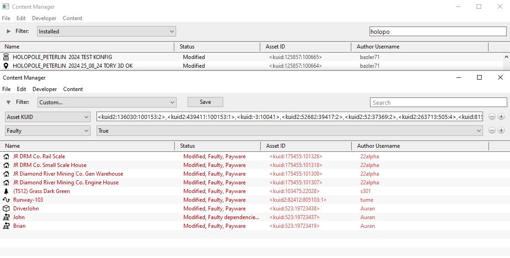Expand the filter panel in the upper window
Screen dimensions: 510x258
[x=8, y=31]
